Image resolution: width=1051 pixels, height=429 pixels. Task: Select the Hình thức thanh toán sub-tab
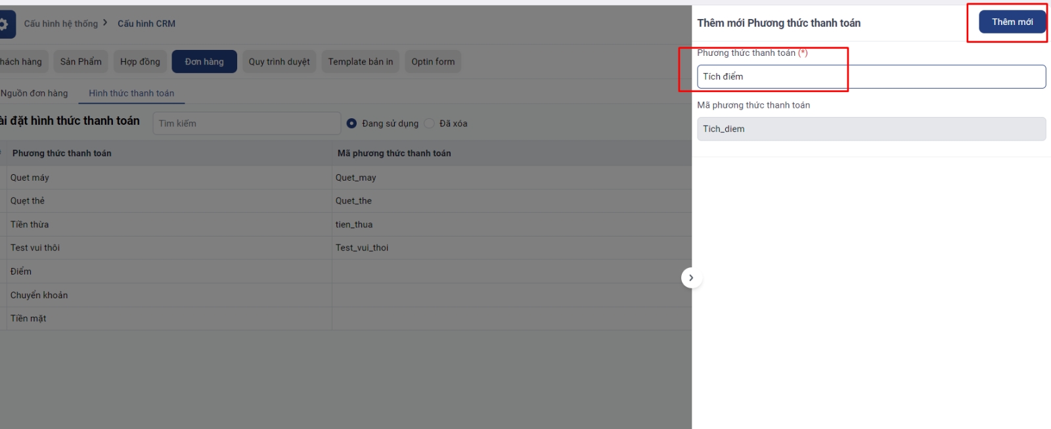click(131, 93)
